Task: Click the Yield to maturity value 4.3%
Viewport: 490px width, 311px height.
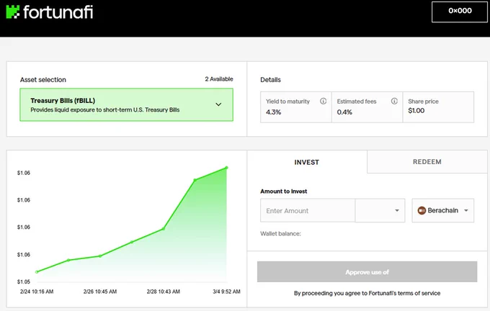Action: click(x=273, y=112)
